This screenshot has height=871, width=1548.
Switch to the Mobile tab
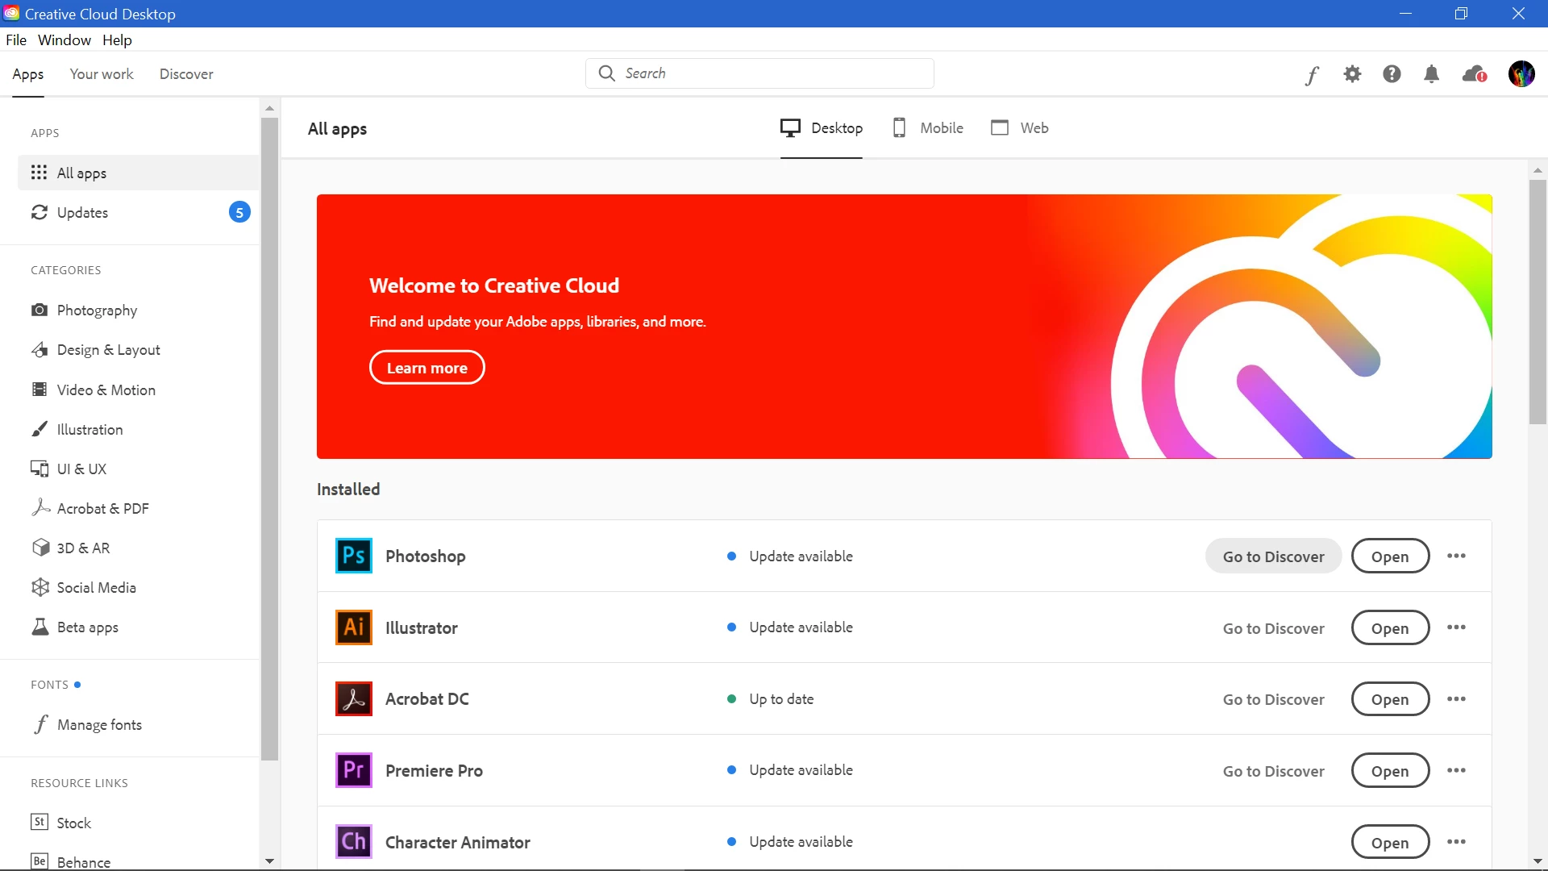(x=927, y=128)
